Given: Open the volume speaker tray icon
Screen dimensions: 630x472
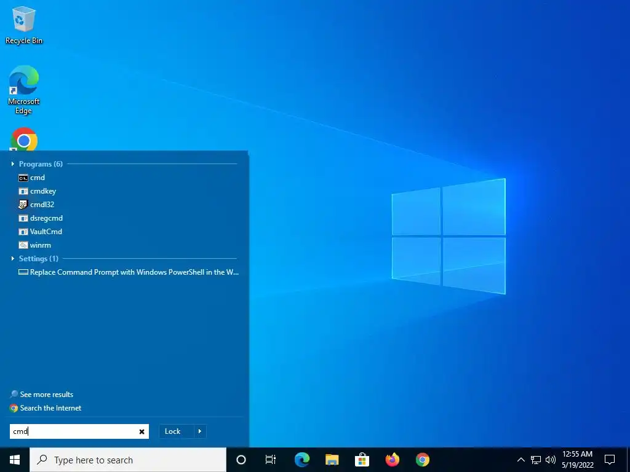Looking at the screenshot, I should tap(551, 460).
